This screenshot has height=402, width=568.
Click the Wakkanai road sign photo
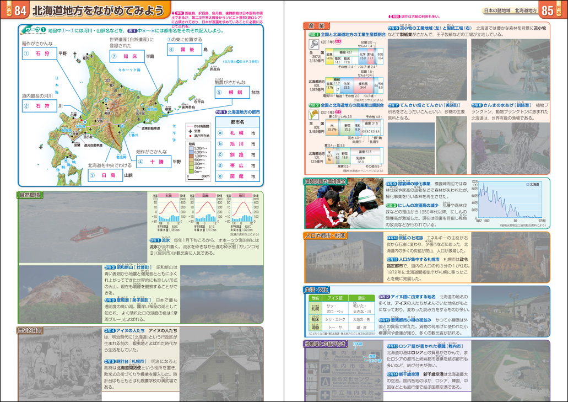(x=344, y=371)
